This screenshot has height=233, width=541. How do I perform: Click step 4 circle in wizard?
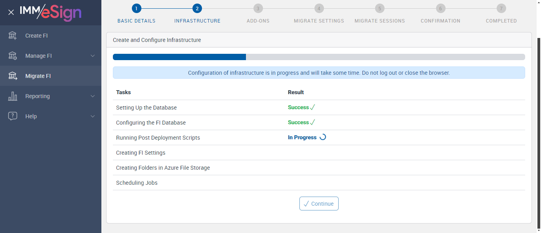coord(319,8)
